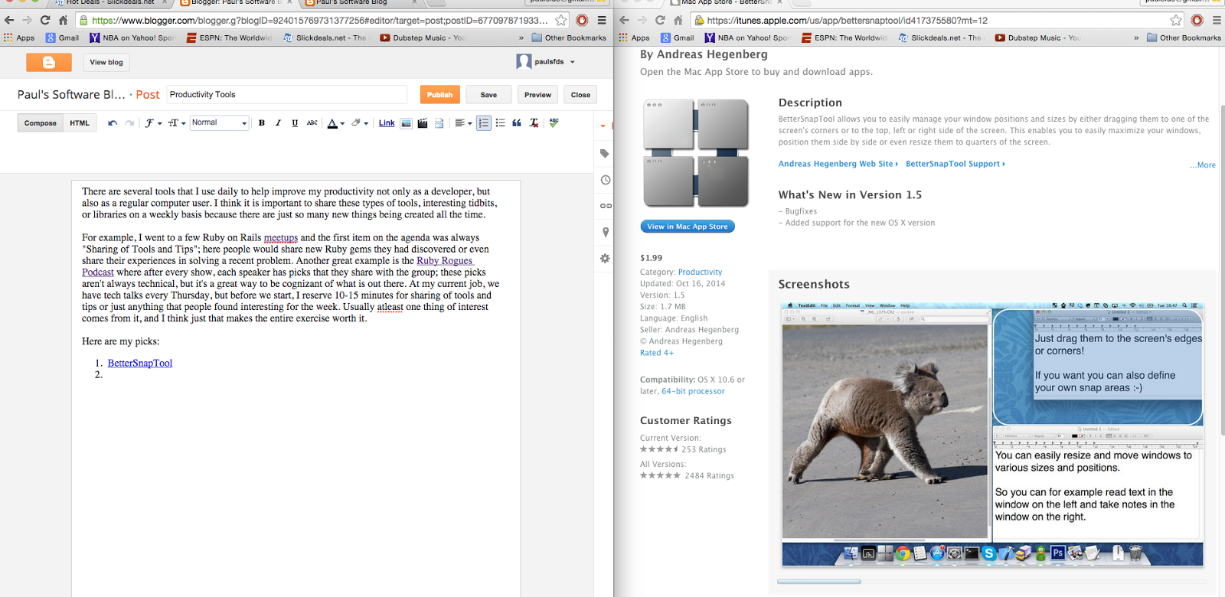
Task: Click the View blog button
Action: 106,62
